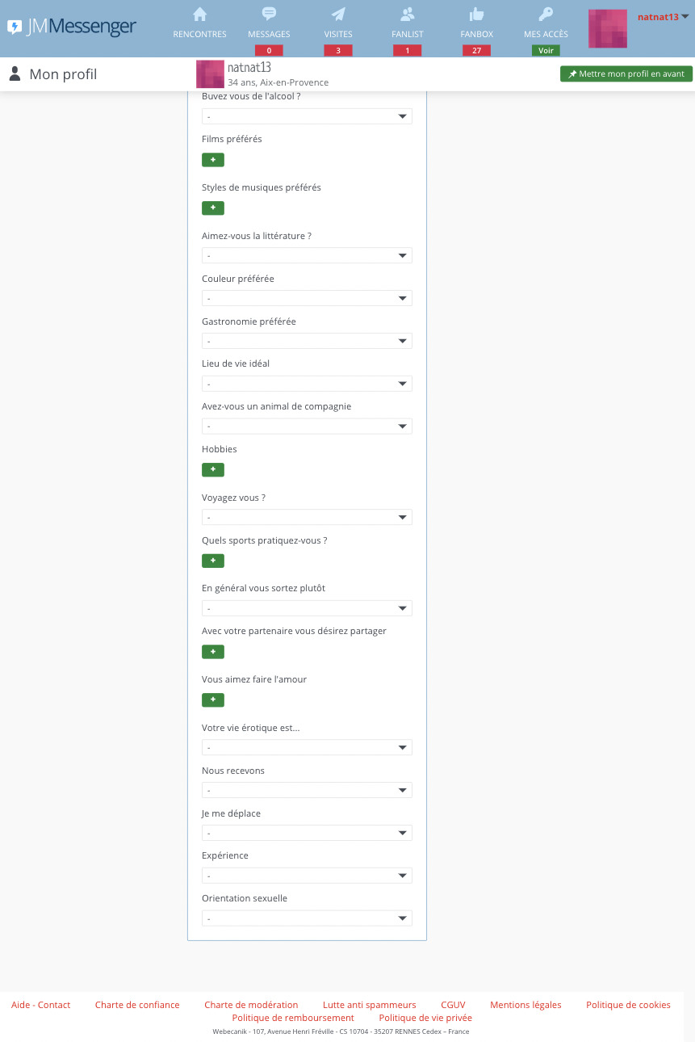Open Messages via the speech bubble icon
This screenshot has height=1042, width=695.
[x=269, y=15]
